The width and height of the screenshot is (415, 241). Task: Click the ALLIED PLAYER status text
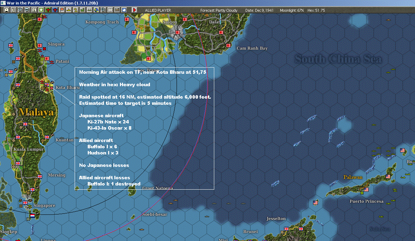tap(158, 10)
